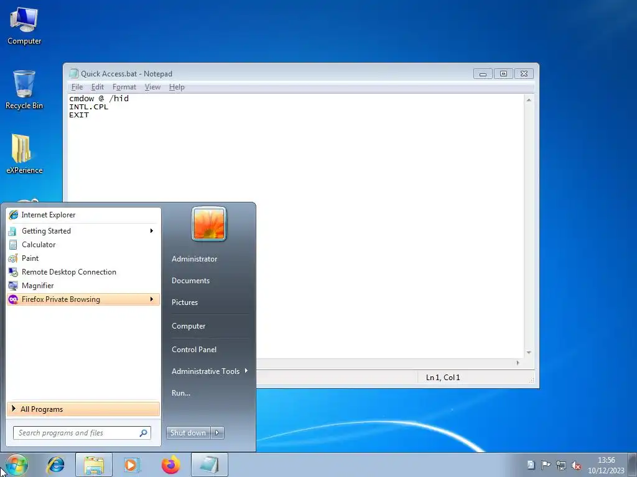Click the Shut down button
The width and height of the screenshot is (637, 477).
188,433
